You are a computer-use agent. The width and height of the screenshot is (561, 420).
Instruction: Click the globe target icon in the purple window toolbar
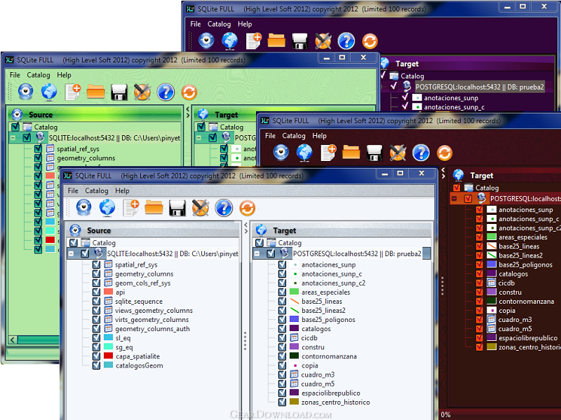[229, 41]
